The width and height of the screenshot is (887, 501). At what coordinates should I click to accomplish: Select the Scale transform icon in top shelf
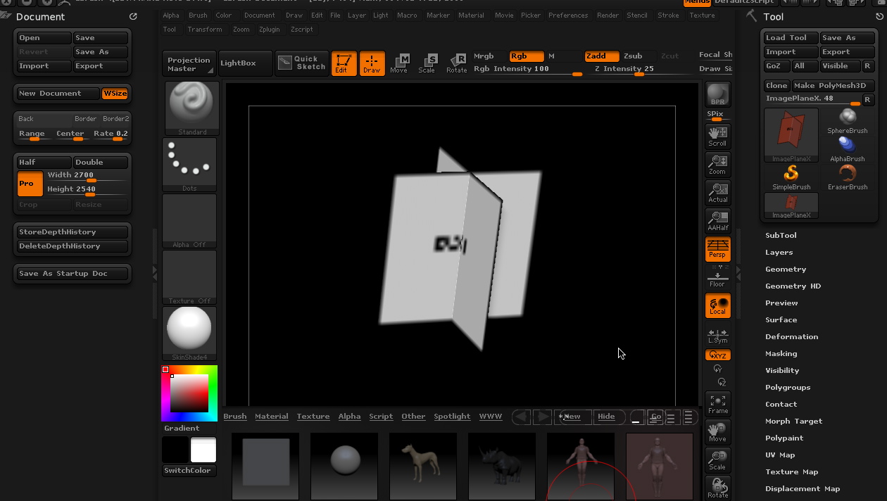tap(427, 63)
